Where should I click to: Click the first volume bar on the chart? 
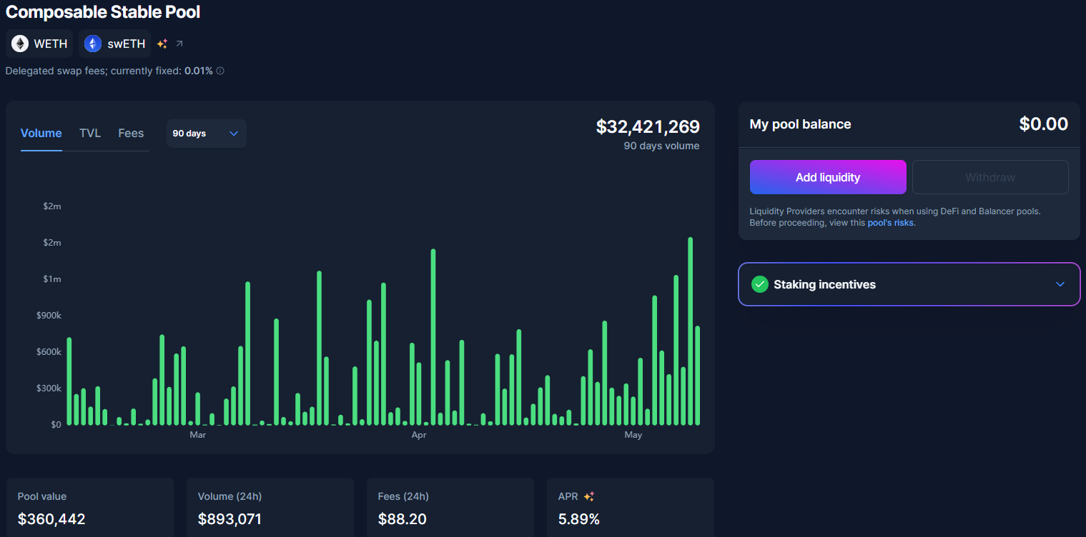click(69, 381)
